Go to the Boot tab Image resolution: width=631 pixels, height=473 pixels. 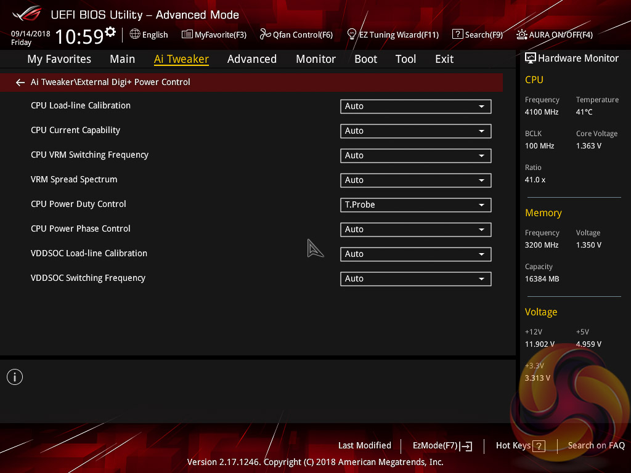click(x=366, y=59)
